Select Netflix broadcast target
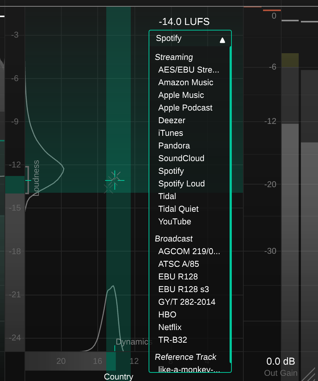The height and width of the screenshot is (381, 318). pos(170,327)
